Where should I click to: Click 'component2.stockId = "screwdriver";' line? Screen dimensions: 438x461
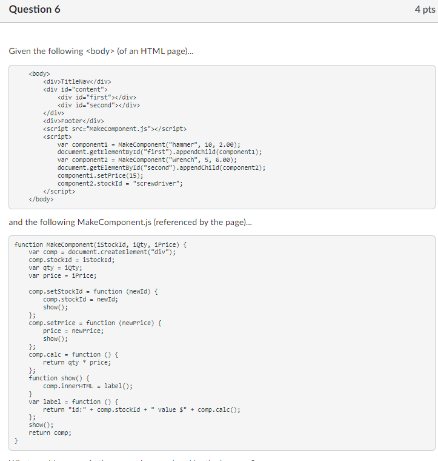point(120,183)
